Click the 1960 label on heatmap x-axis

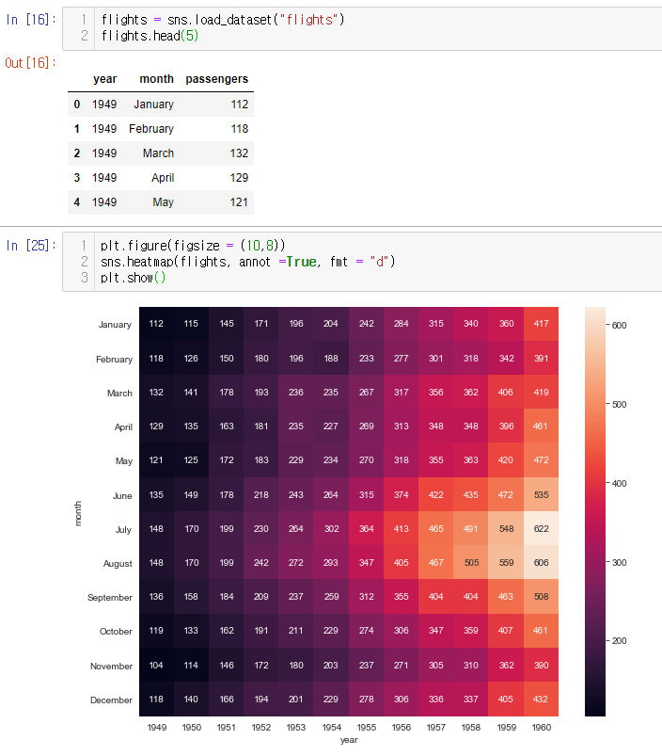tap(540, 728)
